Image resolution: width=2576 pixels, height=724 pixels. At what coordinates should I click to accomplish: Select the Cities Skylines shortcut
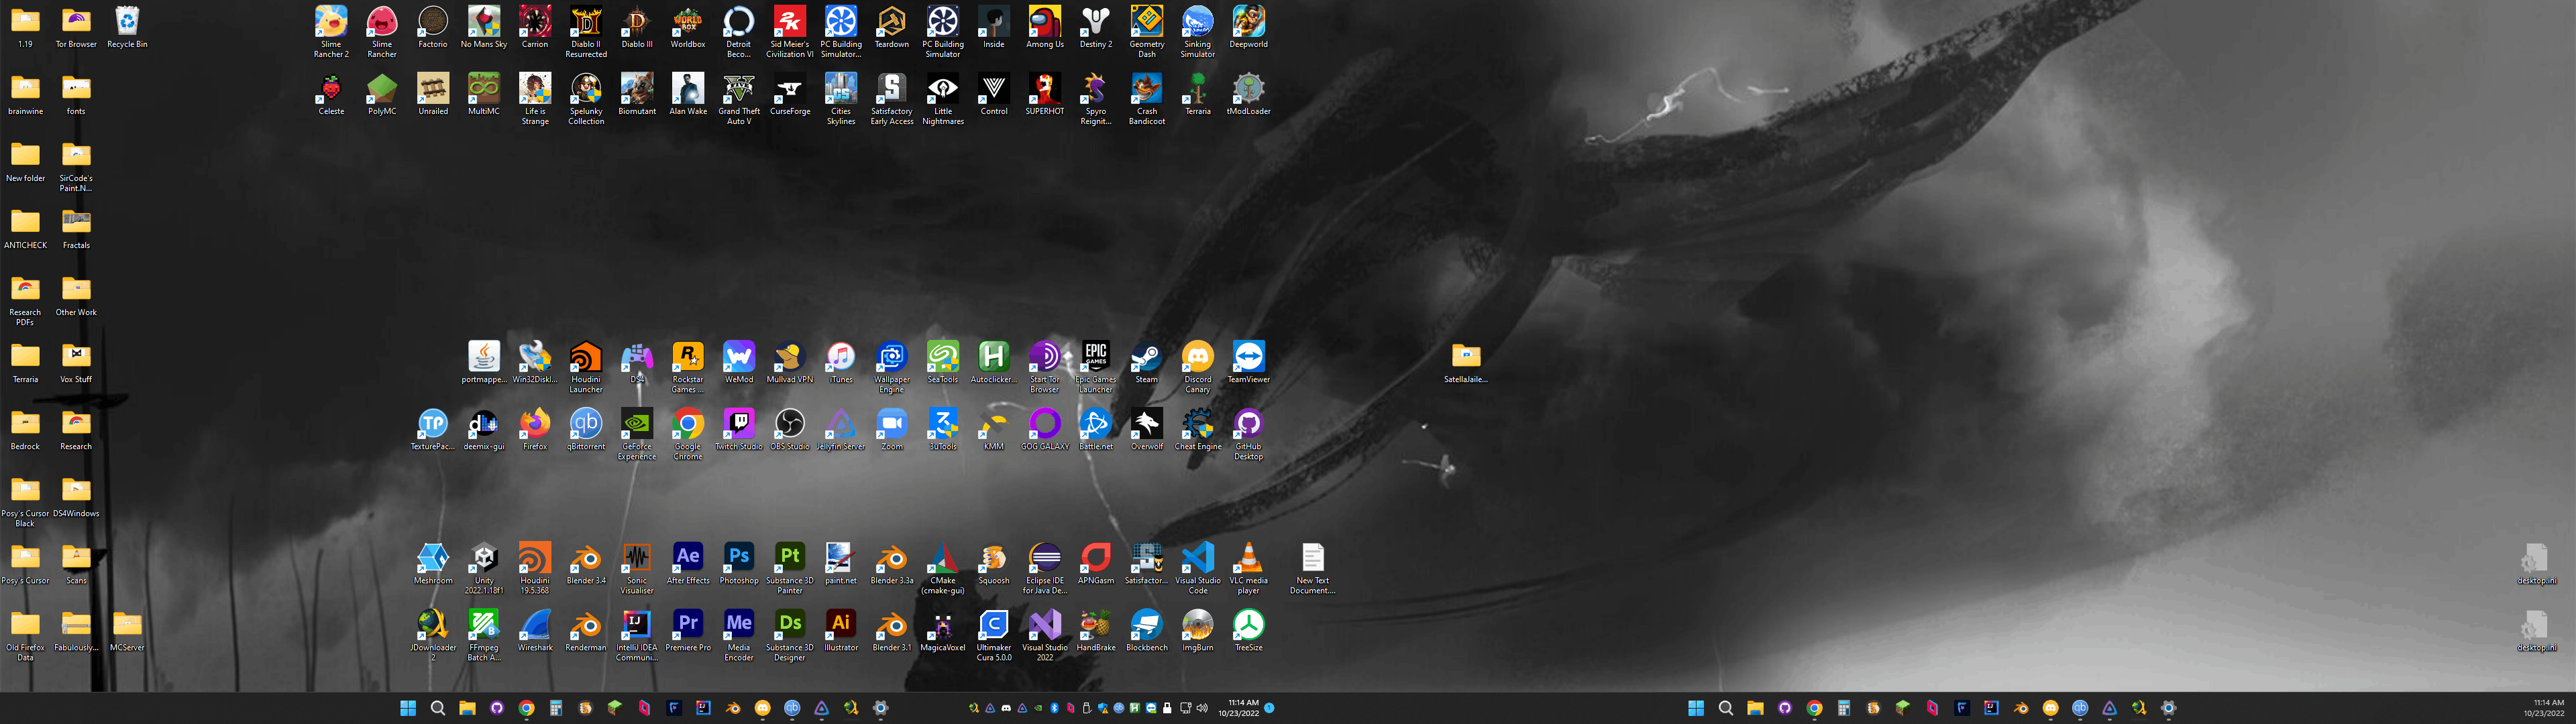coord(841,98)
